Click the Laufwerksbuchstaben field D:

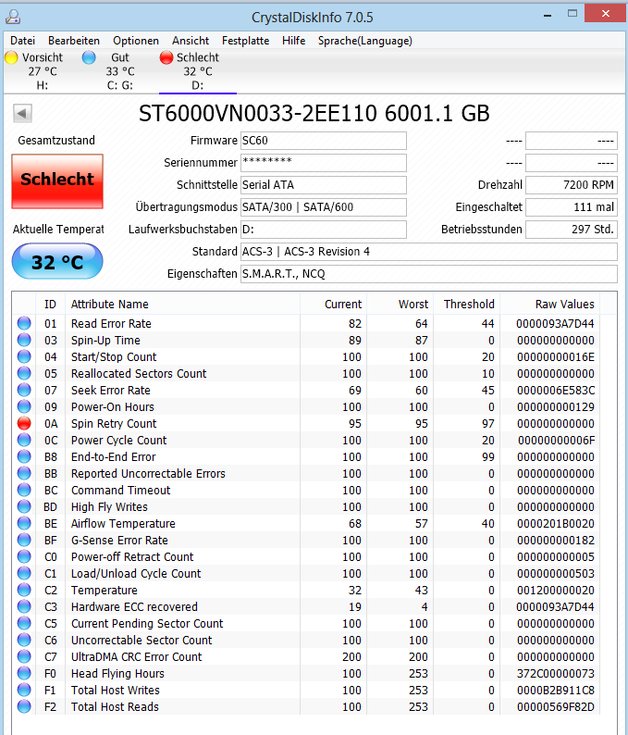pyautogui.click(x=324, y=230)
